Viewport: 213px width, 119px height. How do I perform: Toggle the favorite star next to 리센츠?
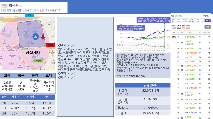pos(21,6)
